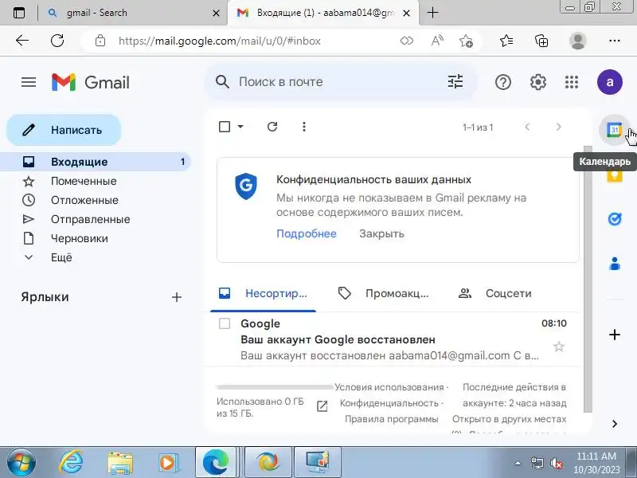Open browser Collections
This screenshot has width=637, height=478.
(541, 41)
